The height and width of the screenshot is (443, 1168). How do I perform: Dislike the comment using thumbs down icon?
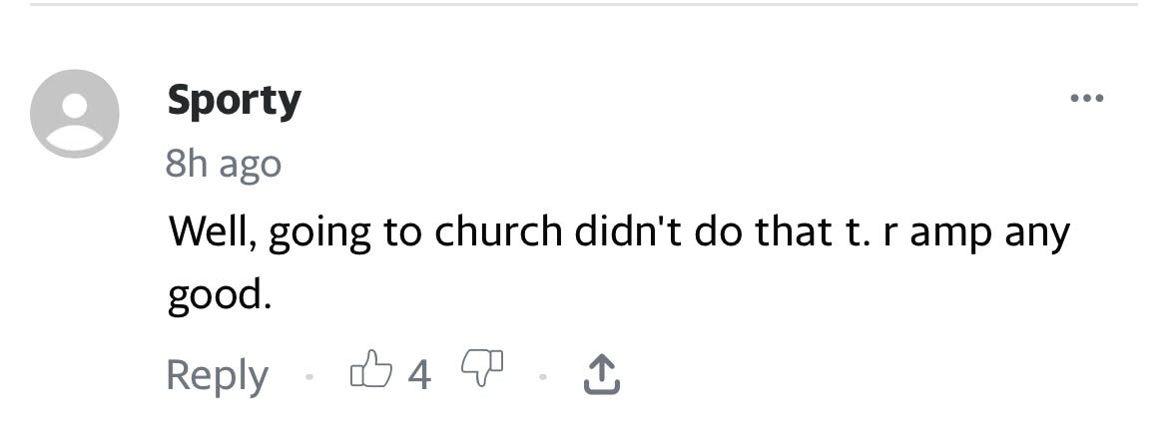pyautogui.click(x=483, y=367)
